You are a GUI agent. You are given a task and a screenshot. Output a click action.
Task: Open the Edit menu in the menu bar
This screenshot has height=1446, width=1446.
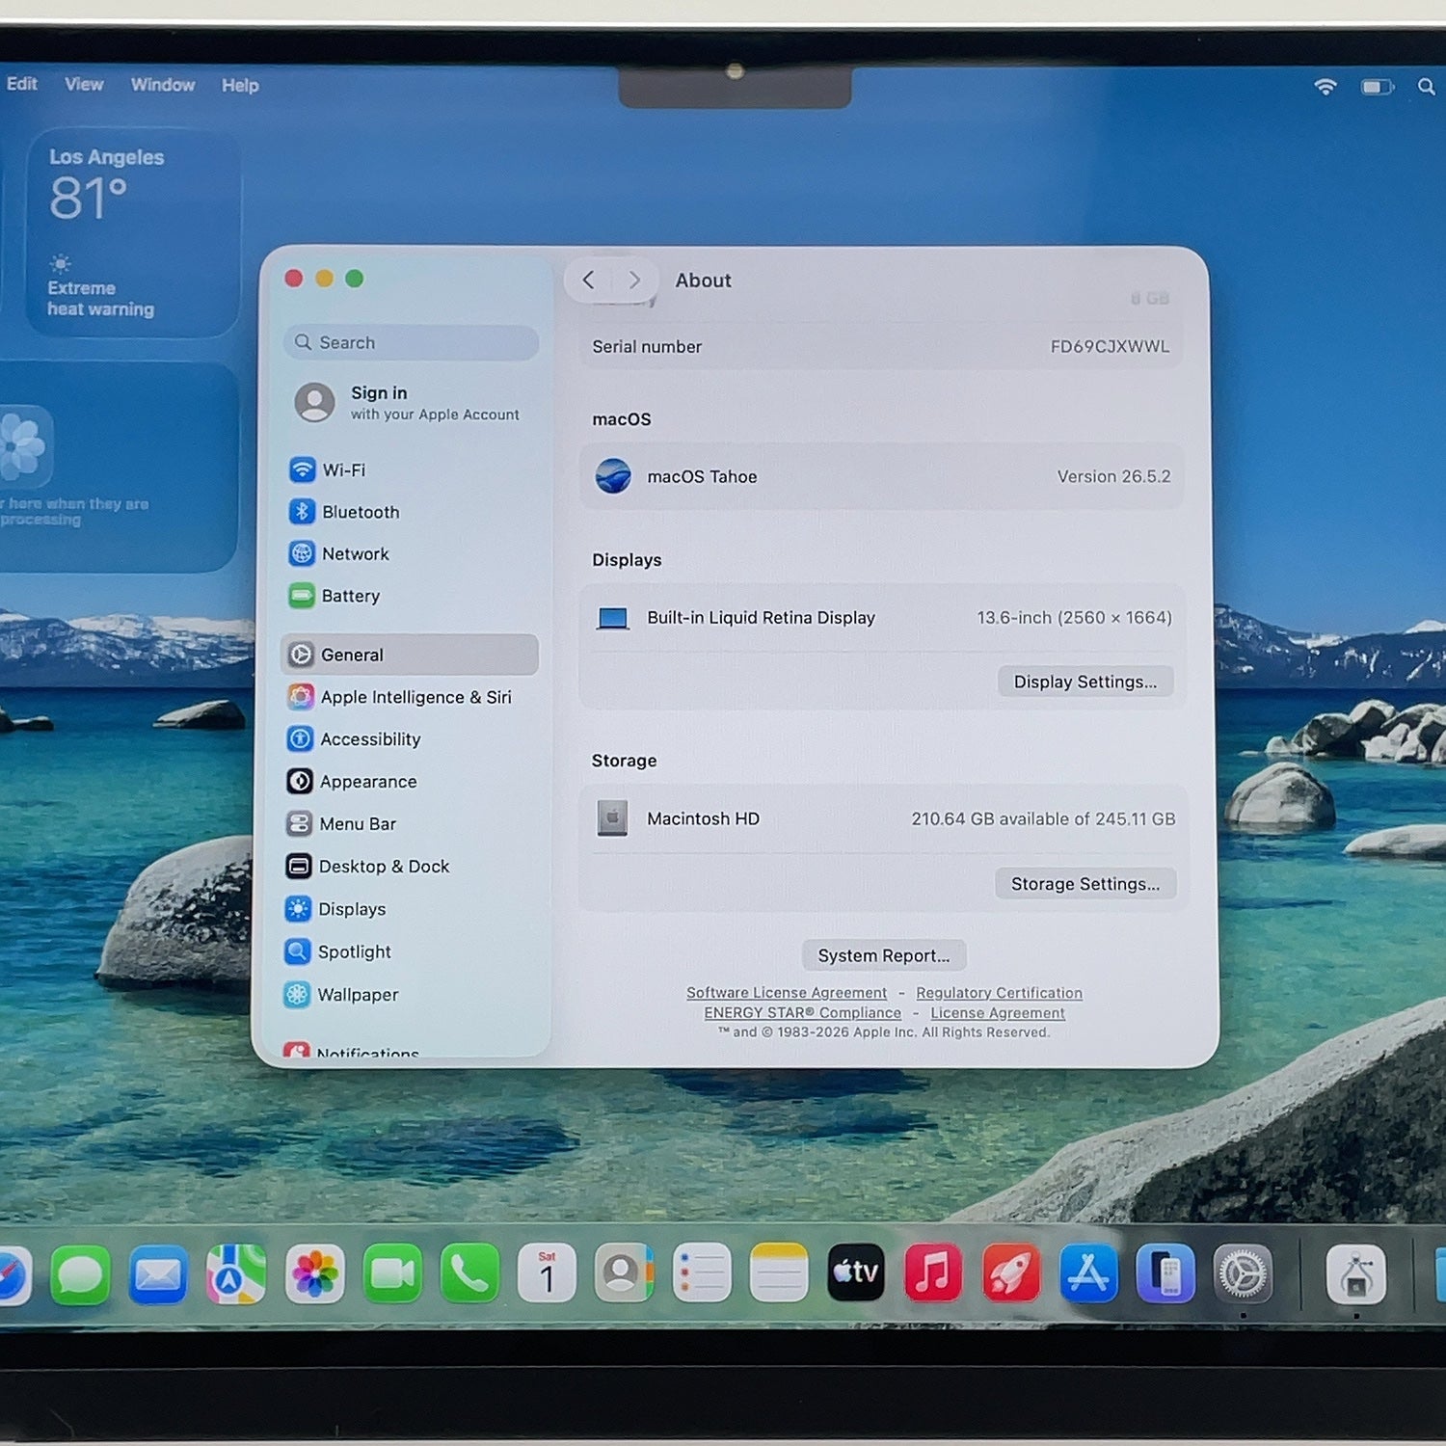click(x=21, y=84)
